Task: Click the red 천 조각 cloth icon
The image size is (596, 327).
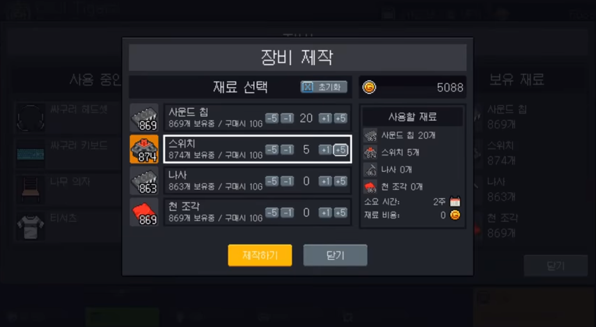Action: coord(144,212)
